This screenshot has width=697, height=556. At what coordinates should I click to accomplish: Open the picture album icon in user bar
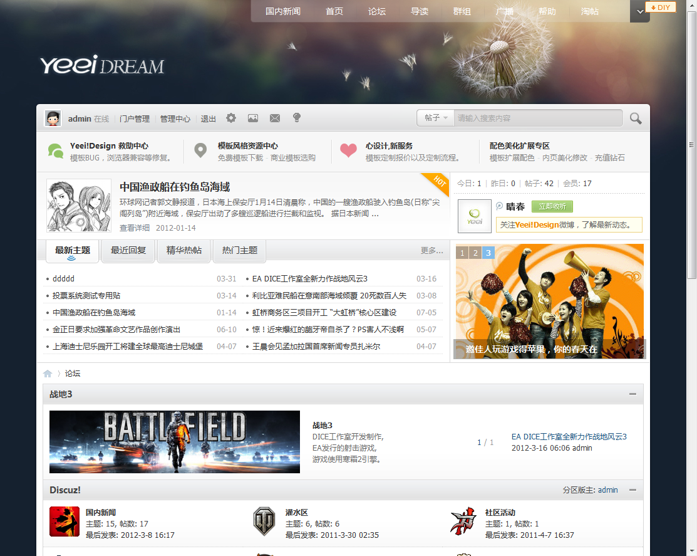(x=253, y=118)
